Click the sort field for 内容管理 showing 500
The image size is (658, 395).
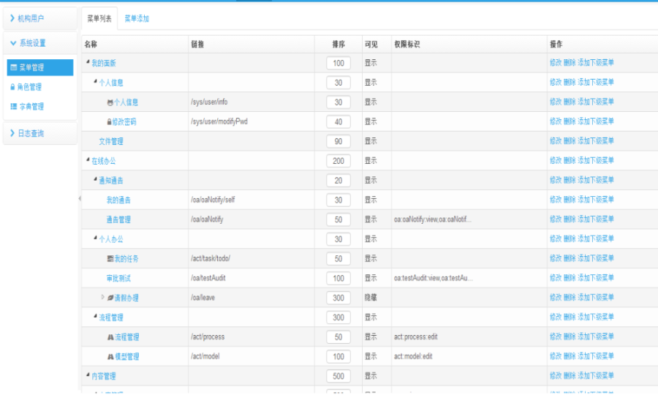pyautogui.click(x=339, y=376)
